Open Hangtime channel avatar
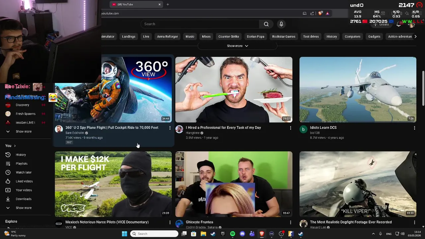Viewport: 425px width, 239px height. coord(179,129)
